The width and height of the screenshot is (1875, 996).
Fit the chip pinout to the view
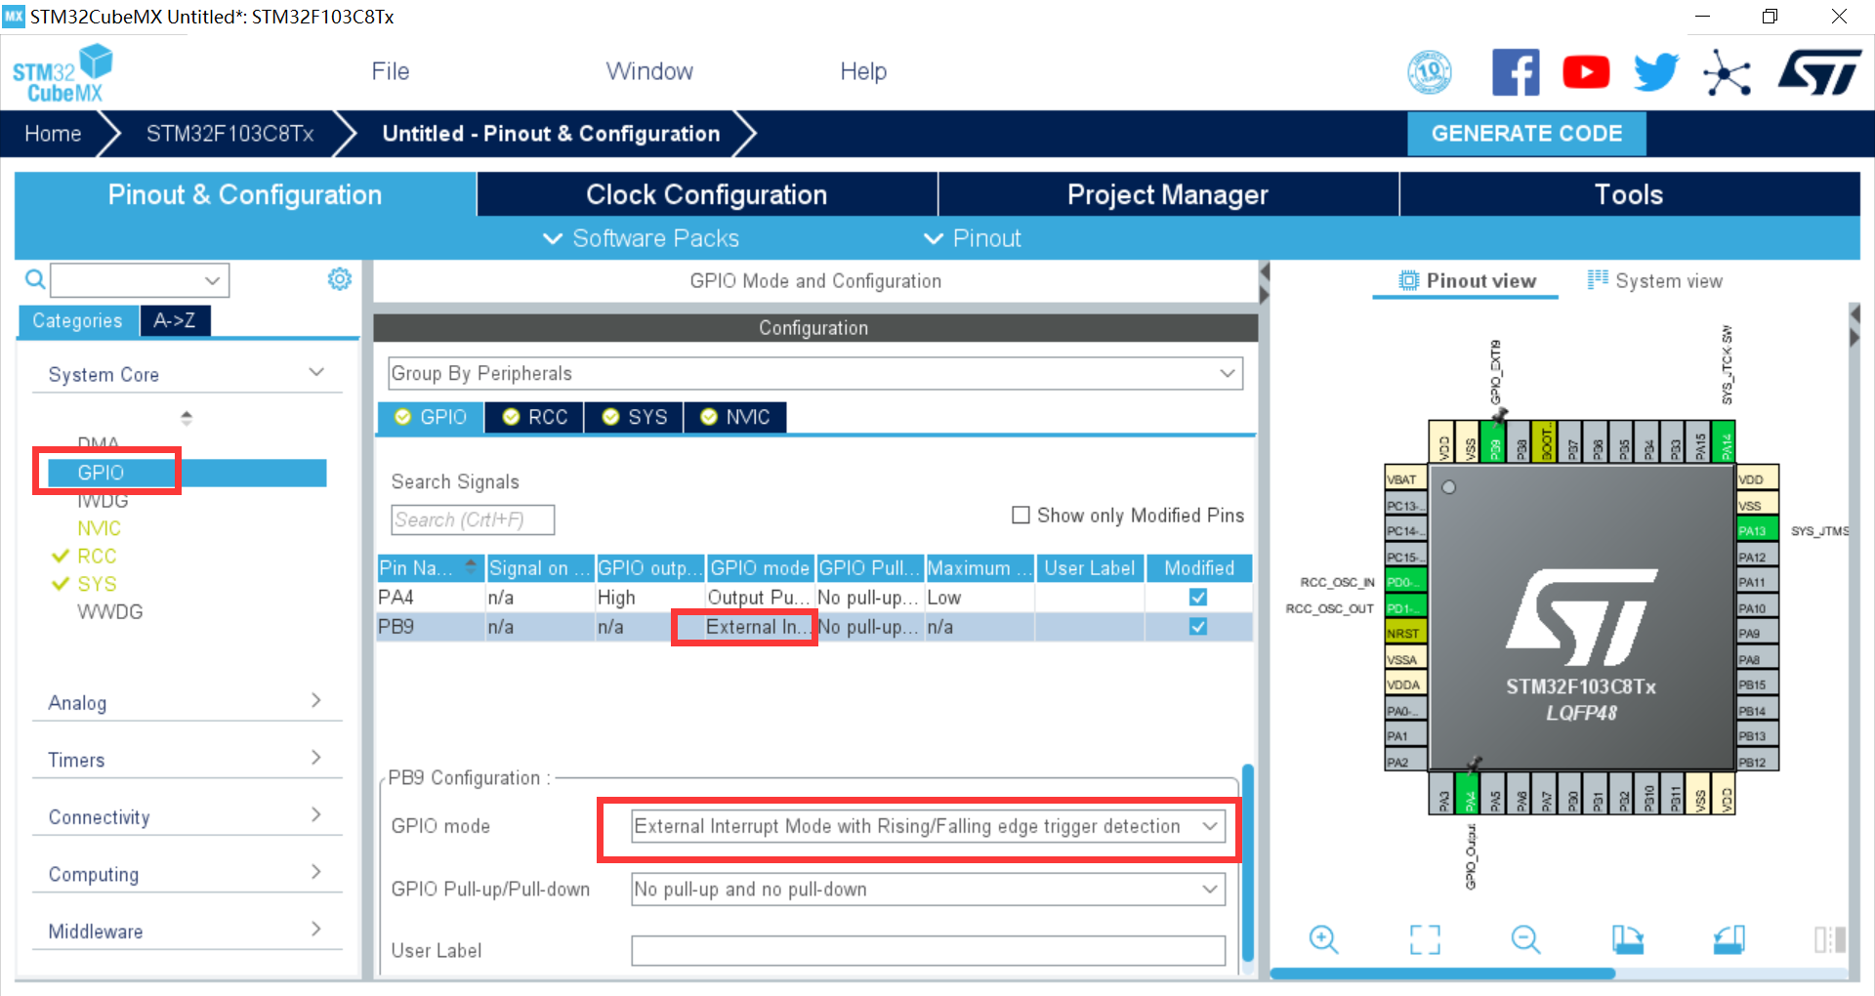click(1425, 939)
